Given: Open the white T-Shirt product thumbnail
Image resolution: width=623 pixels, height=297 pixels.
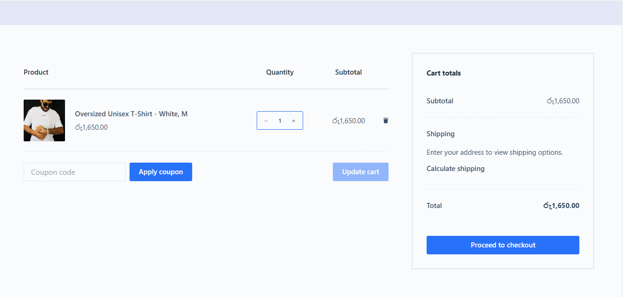Looking at the screenshot, I should (x=44, y=120).
